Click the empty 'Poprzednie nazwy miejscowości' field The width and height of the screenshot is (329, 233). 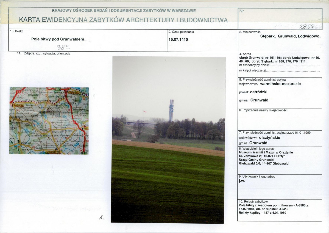click(x=280, y=120)
